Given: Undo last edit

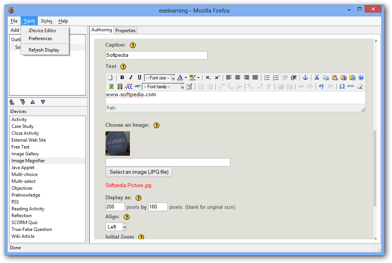Looking at the screenshot, I should coord(321,86).
